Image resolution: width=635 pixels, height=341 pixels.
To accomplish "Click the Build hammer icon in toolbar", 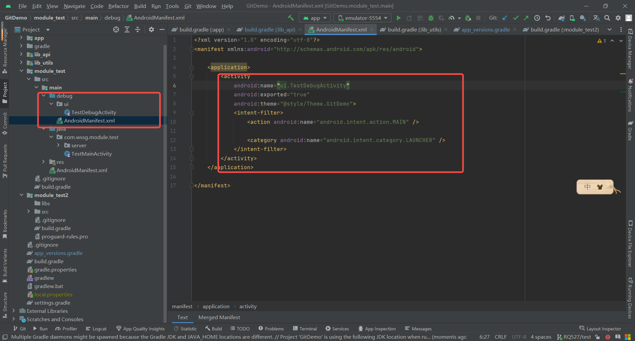I will point(291,18).
